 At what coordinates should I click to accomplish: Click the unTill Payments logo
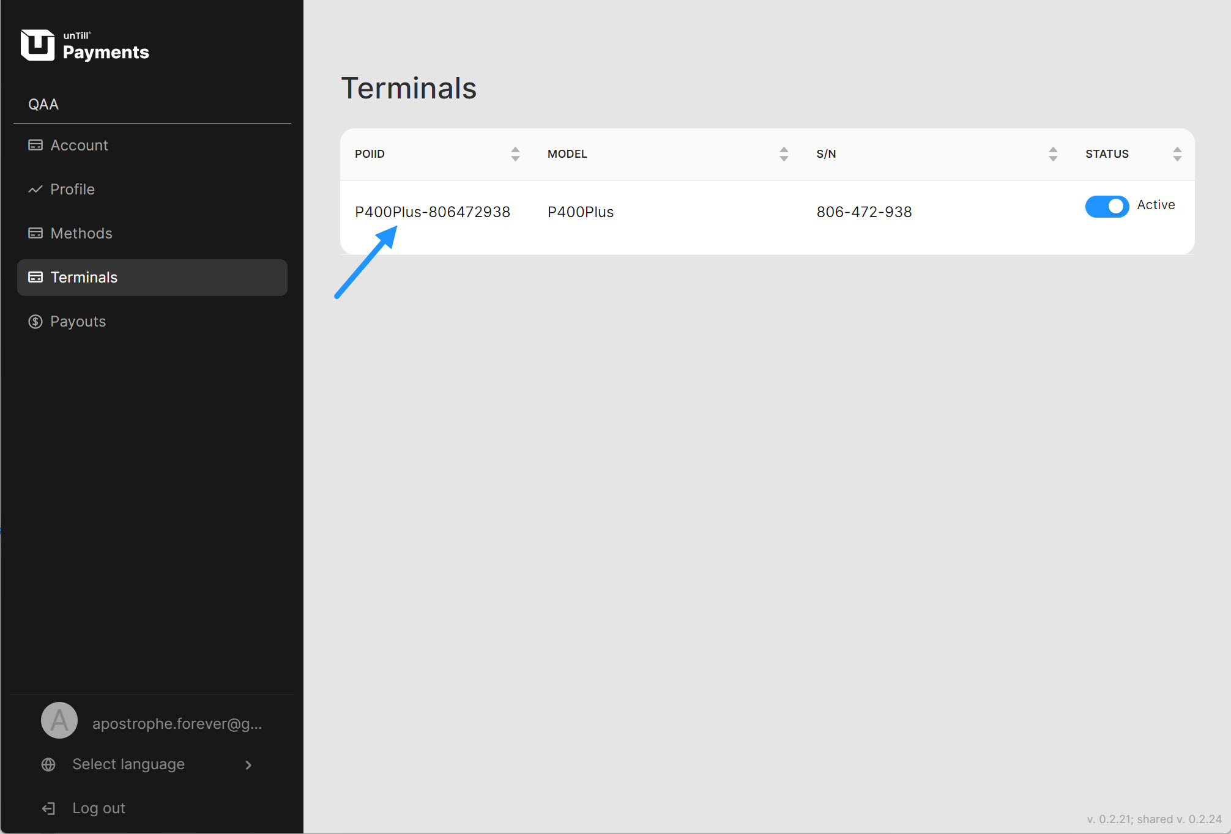85,46
